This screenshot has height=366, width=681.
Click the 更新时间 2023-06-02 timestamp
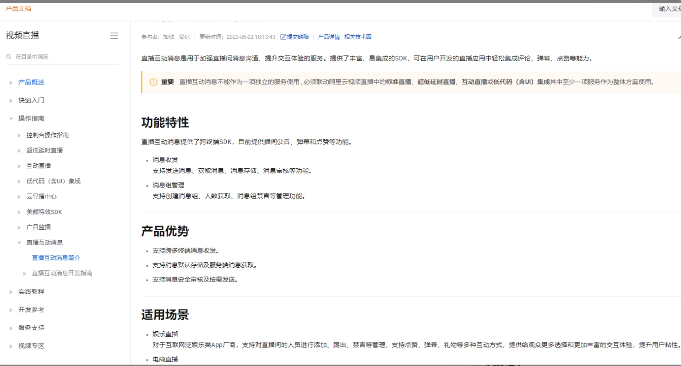point(237,37)
